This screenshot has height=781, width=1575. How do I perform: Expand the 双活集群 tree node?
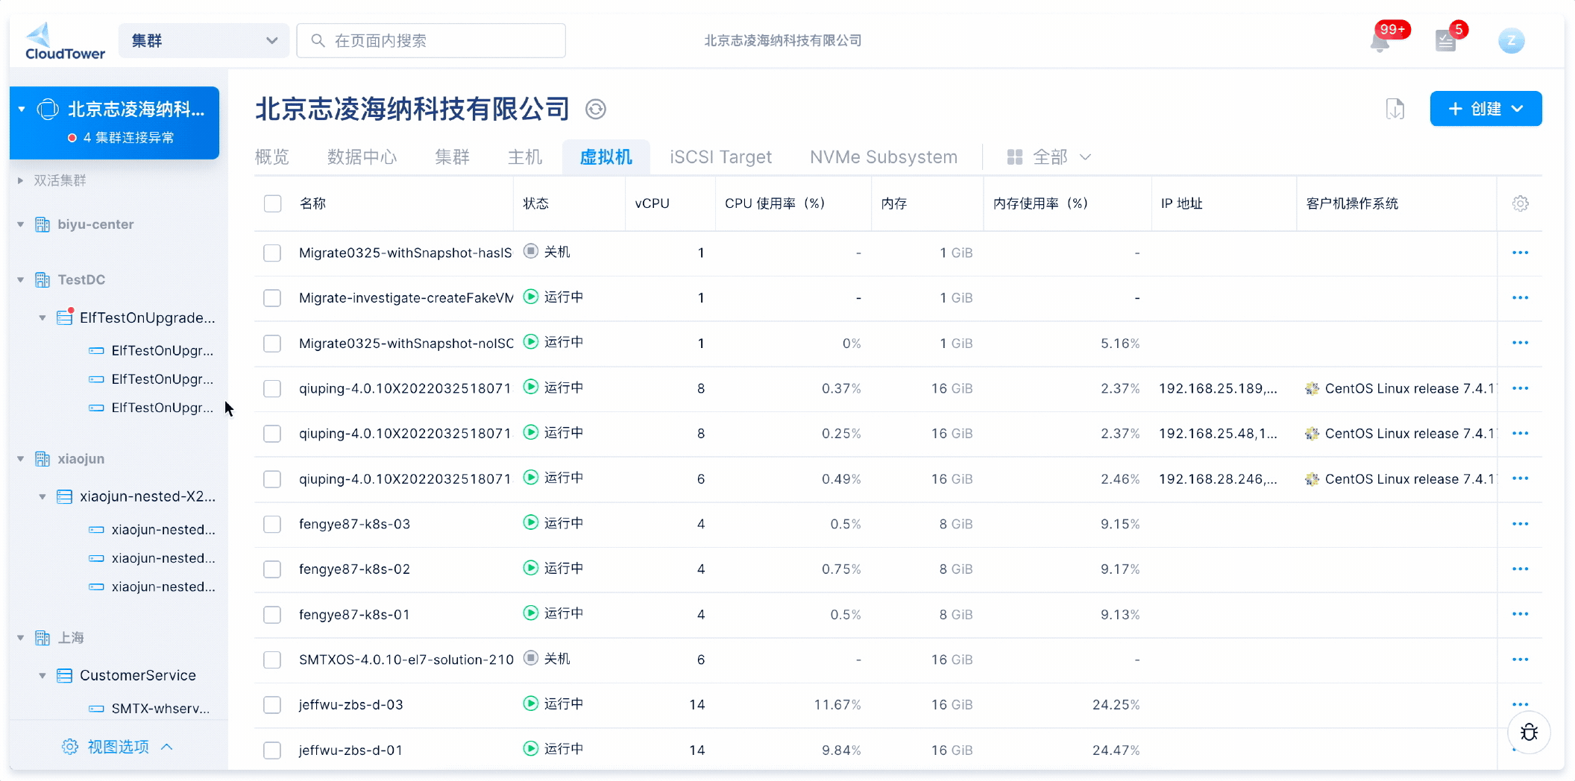[x=20, y=180]
